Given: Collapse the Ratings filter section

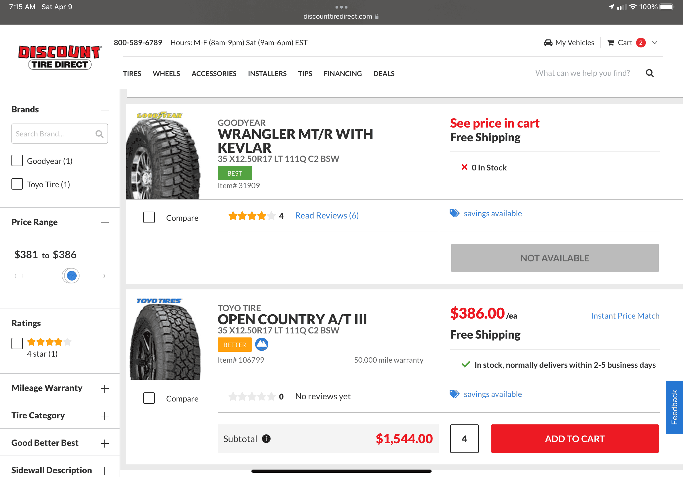Looking at the screenshot, I should [x=104, y=324].
